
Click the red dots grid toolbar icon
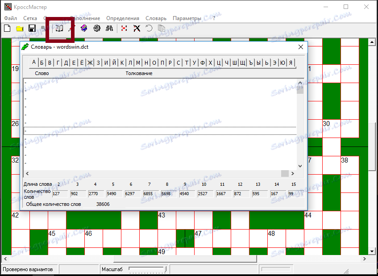124,29
